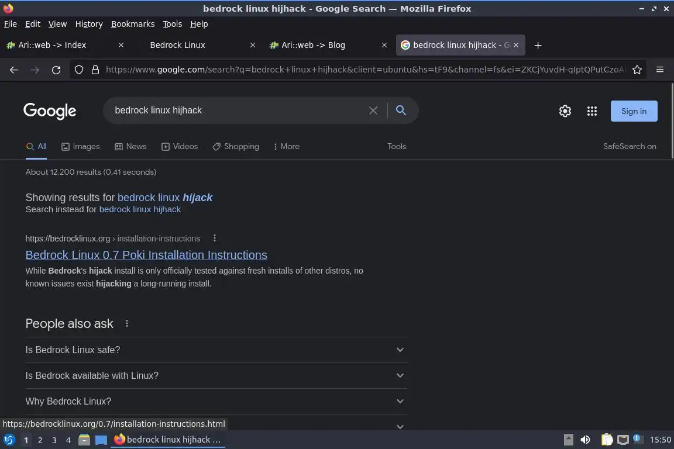674x449 pixels.
Task: Open People also ask options menu
Action: [127, 323]
